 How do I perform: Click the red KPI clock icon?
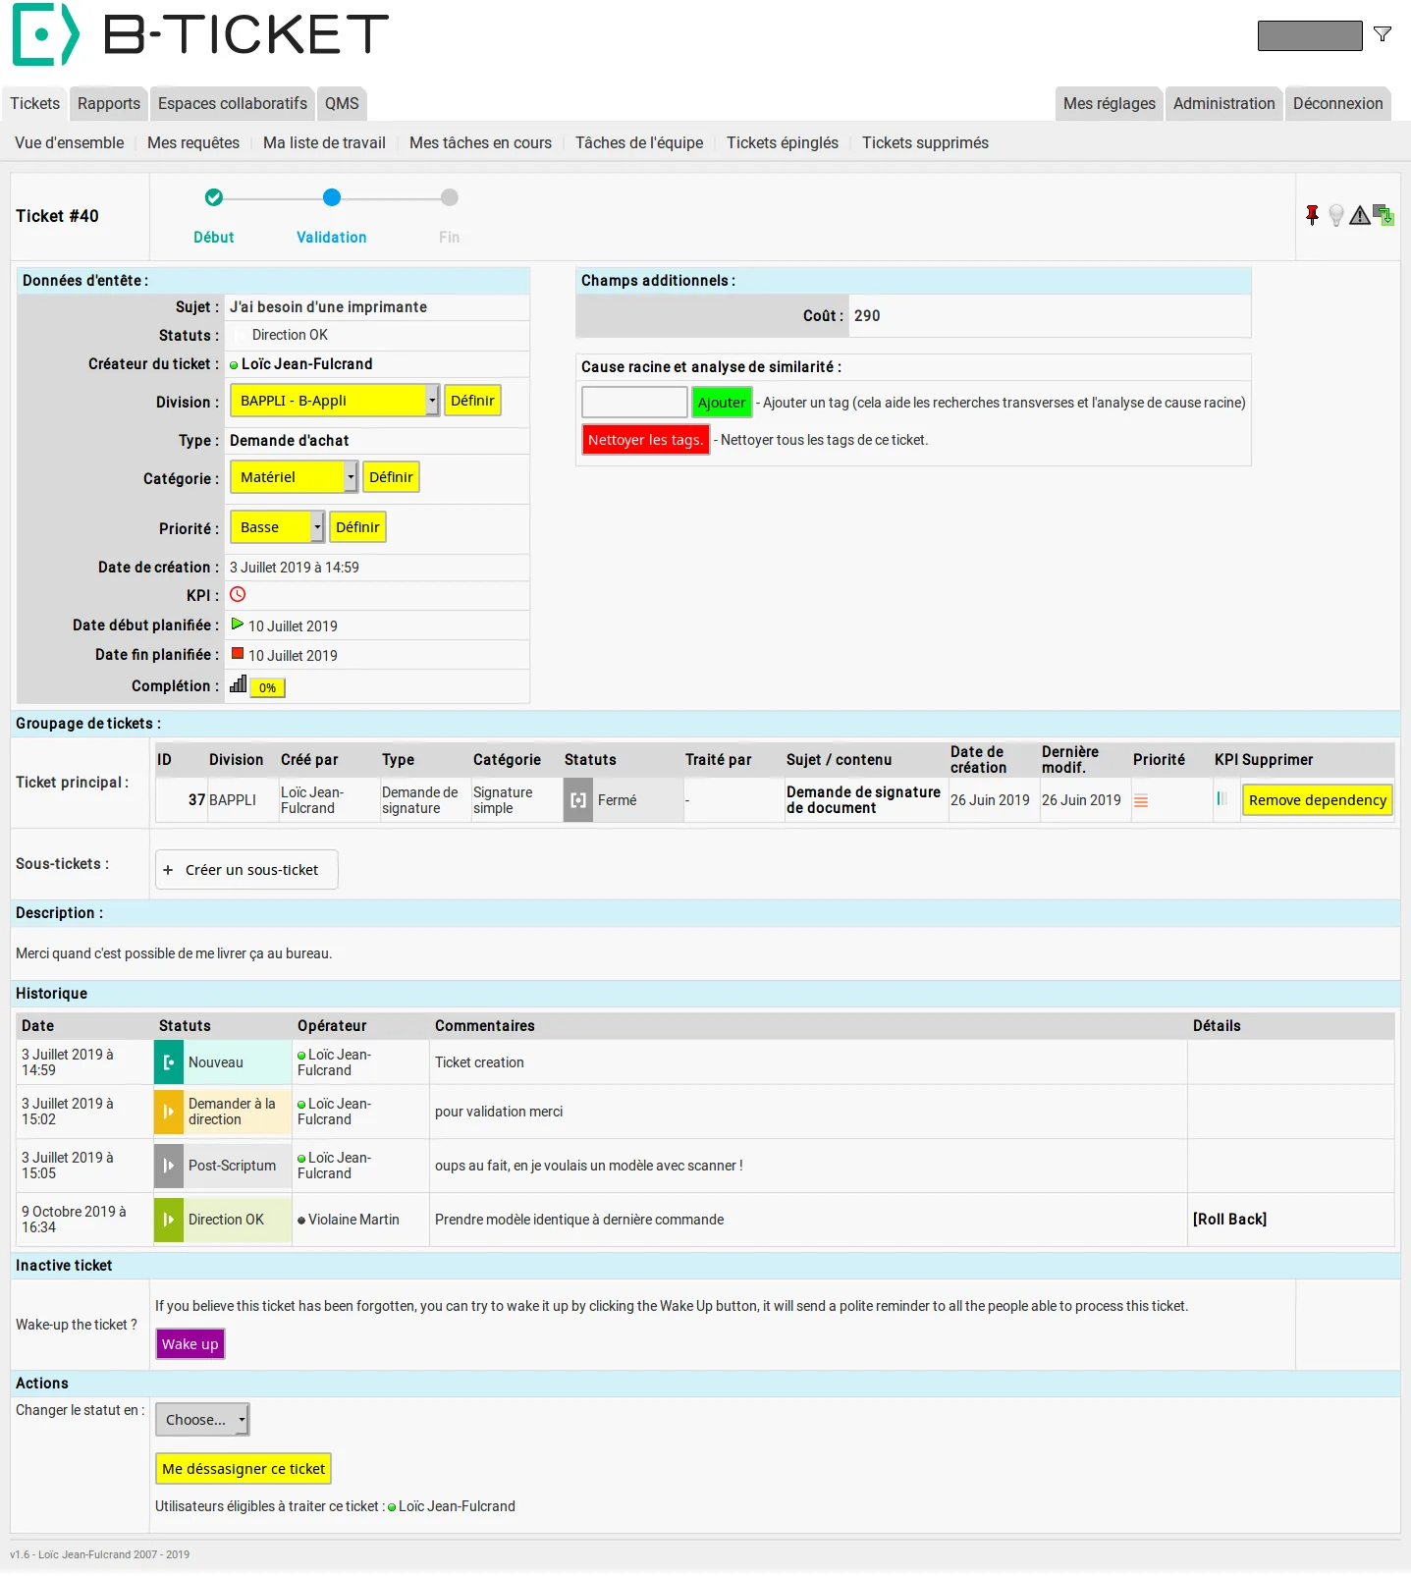click(238, 594)
